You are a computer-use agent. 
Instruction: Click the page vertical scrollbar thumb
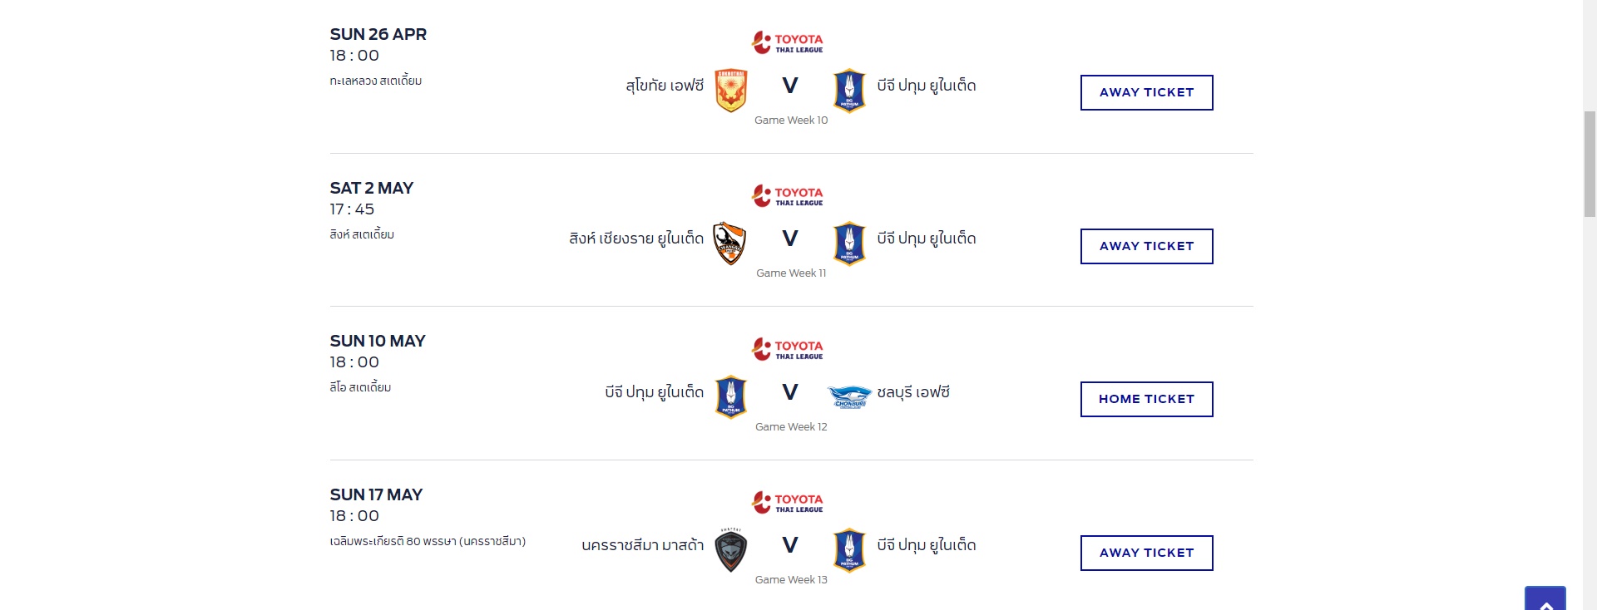tap(1590, 163)
